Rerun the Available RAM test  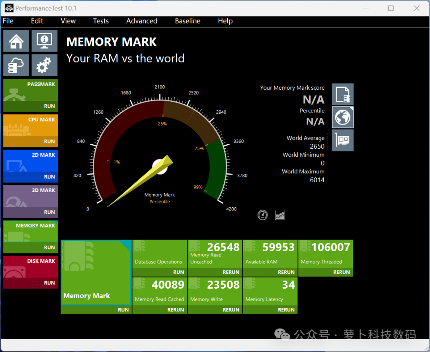[x=270, y=272]
